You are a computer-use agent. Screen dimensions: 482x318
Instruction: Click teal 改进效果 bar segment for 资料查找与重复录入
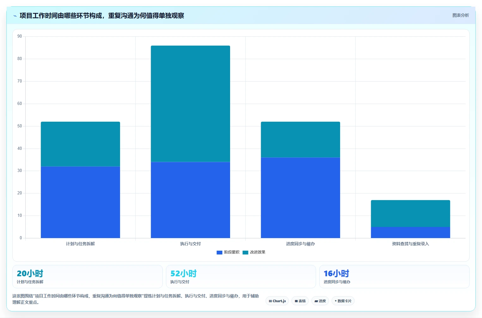pos(410,213)
